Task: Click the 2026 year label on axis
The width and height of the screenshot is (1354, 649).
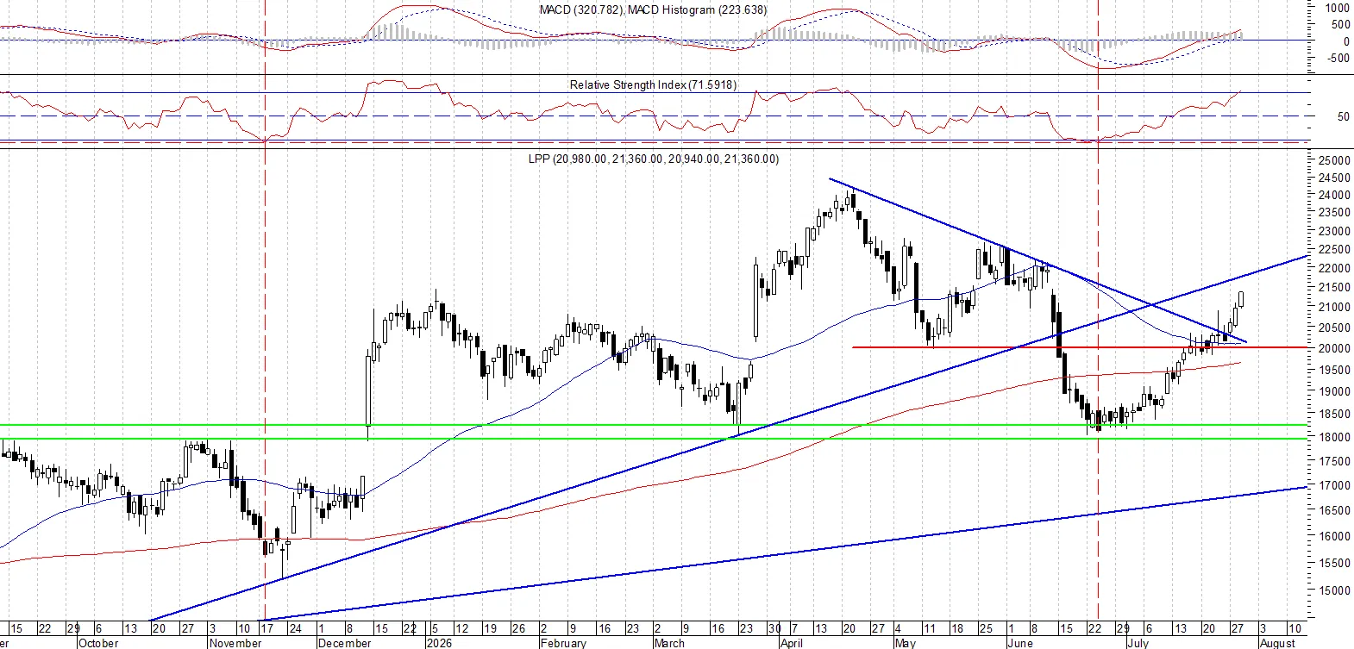Action: [x=440, y=643]
